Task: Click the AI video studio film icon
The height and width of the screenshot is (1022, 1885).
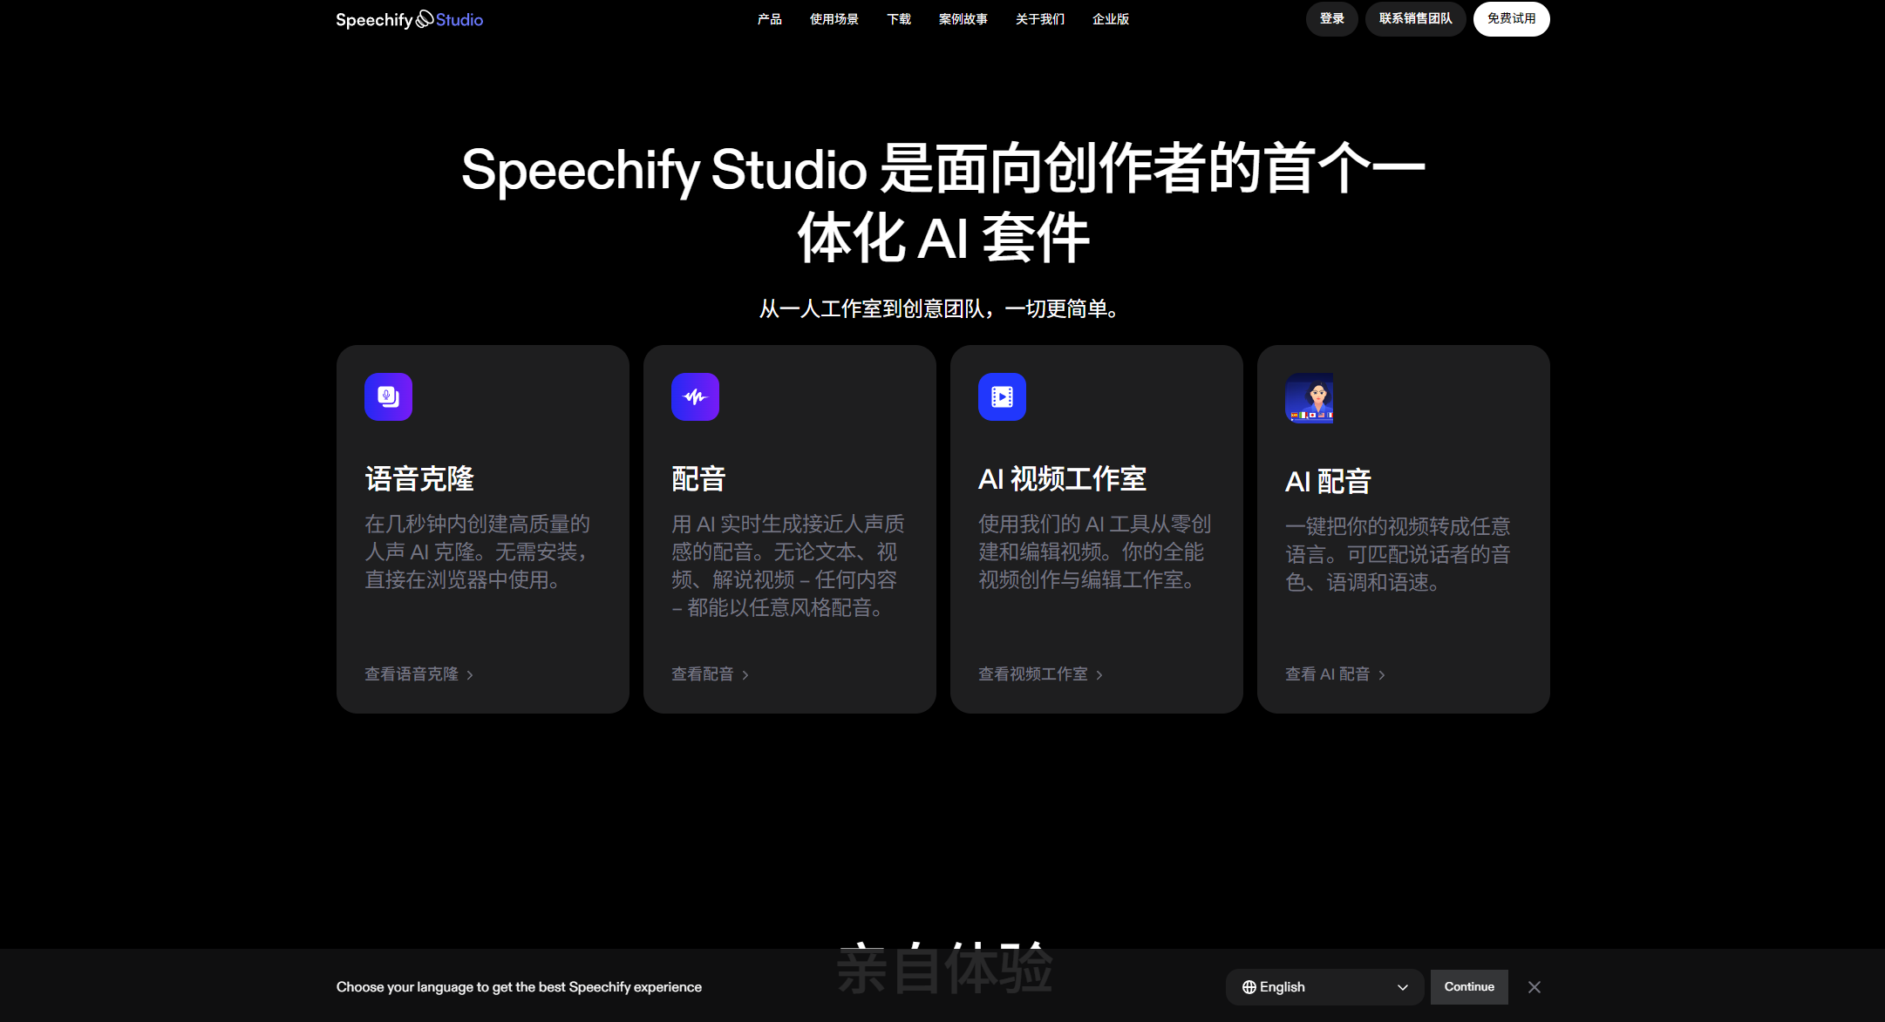Action: [1002, 397]
